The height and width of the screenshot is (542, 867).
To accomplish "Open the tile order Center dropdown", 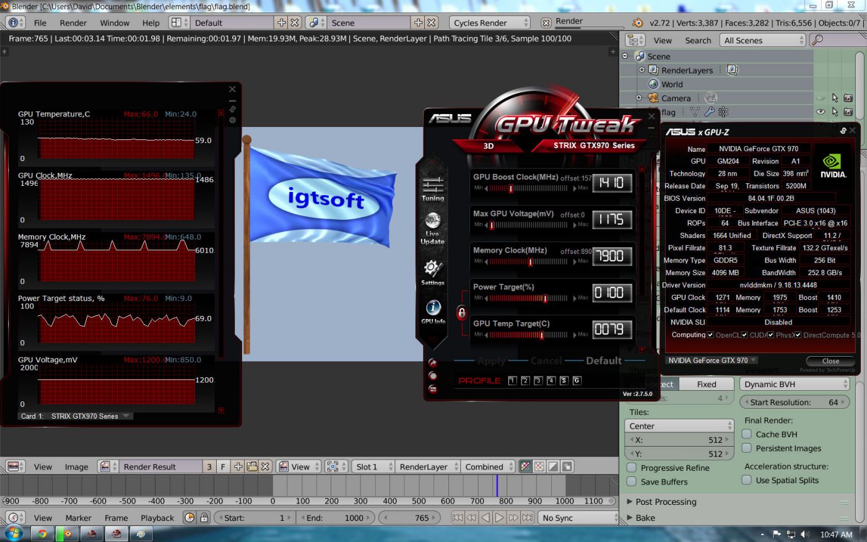I will pyautogui.click(x=680, y=426).
